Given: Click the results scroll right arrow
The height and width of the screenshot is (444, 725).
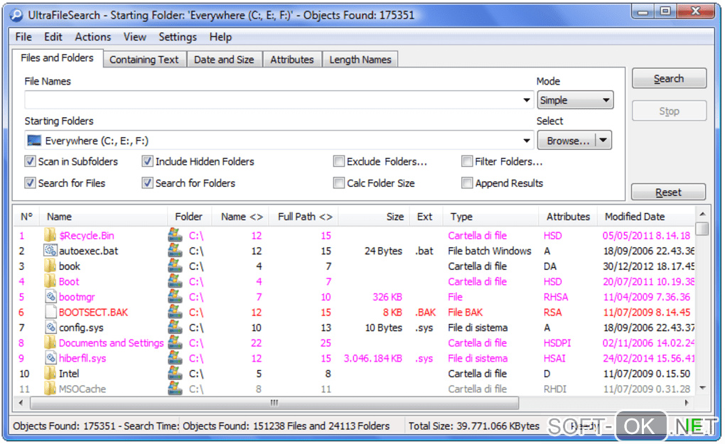Looking at the screenshot, I should (x=687, y=403).
